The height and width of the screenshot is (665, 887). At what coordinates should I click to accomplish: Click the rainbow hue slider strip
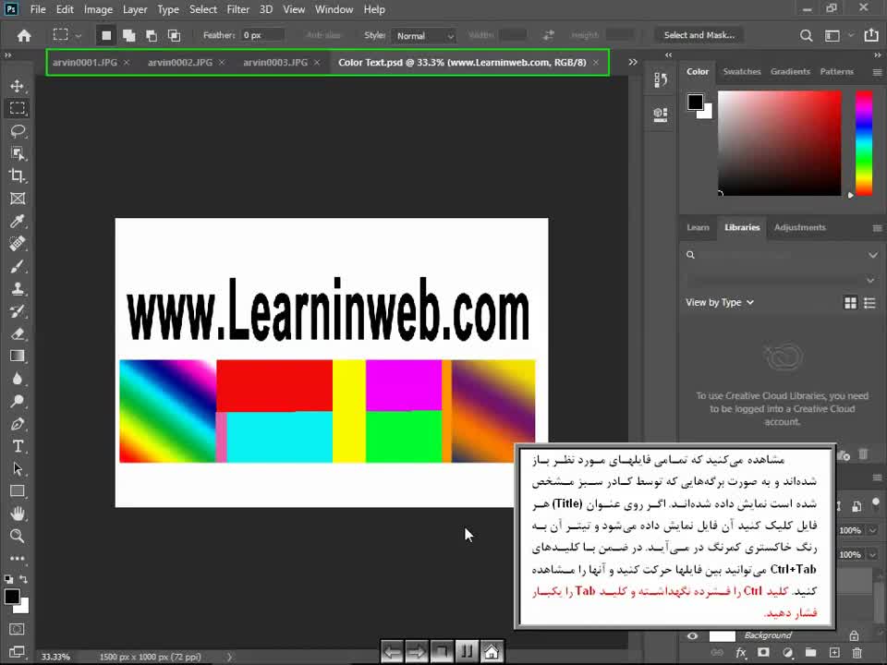pos(863,142)
